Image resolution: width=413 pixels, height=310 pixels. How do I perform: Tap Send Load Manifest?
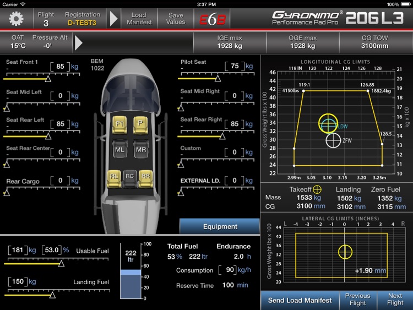pos(300,301)
